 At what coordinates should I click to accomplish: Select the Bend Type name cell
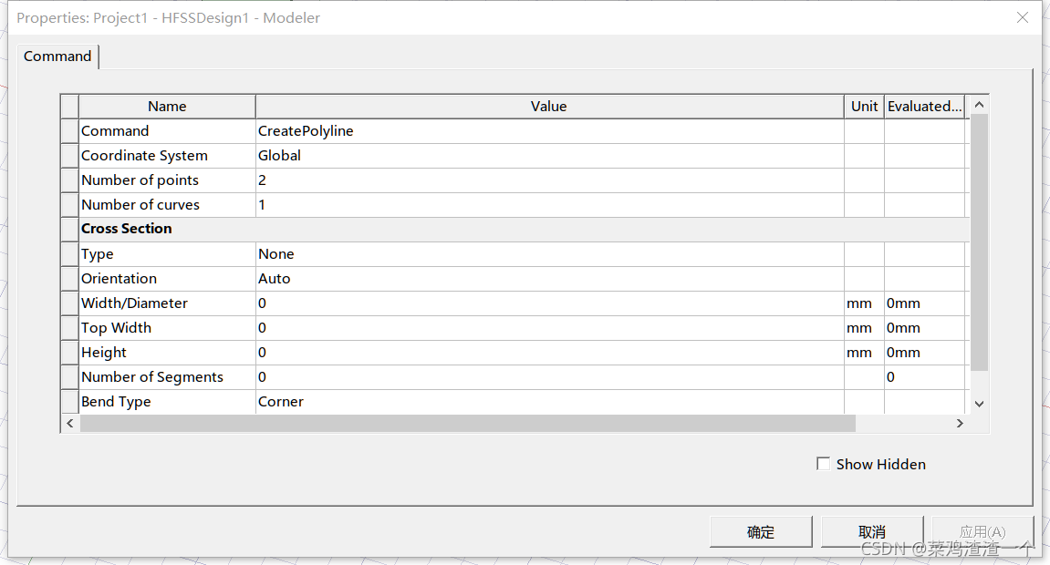click(x=167, y=402)
